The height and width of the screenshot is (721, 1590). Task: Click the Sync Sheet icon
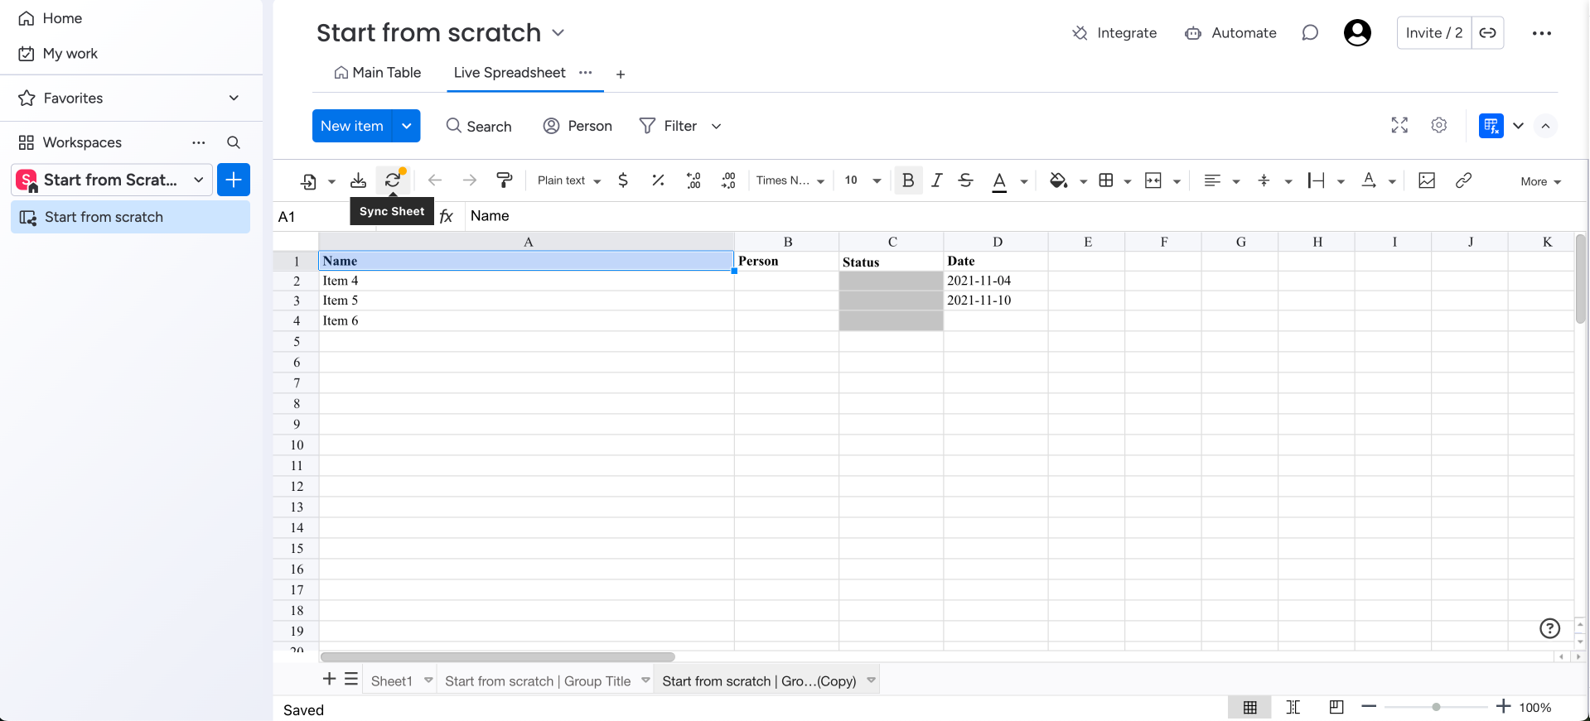pyautogui.click(x=393, y=180)
